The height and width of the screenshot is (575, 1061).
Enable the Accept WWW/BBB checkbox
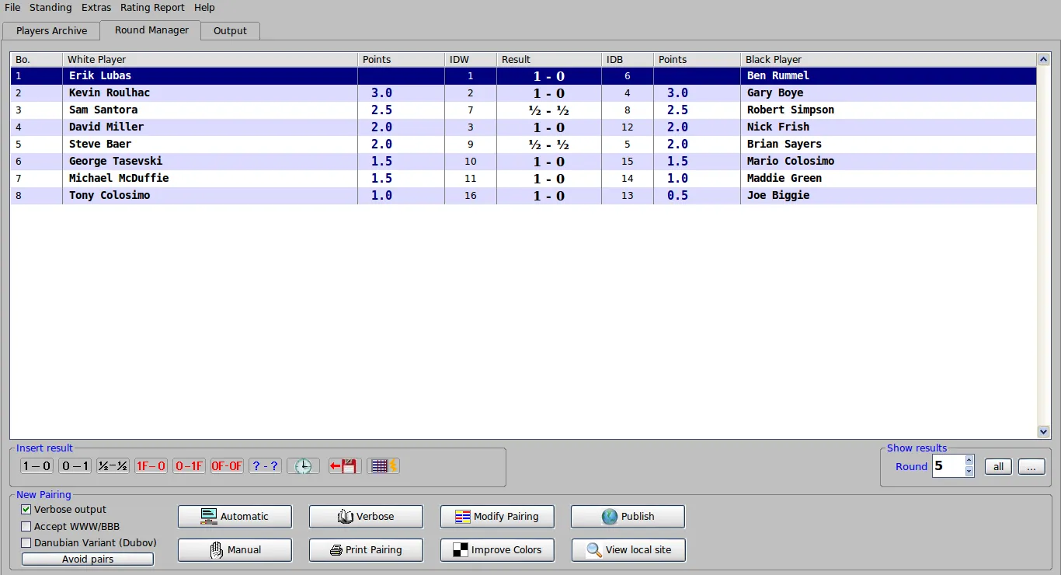pyautogui.click(x=26, y=527)
